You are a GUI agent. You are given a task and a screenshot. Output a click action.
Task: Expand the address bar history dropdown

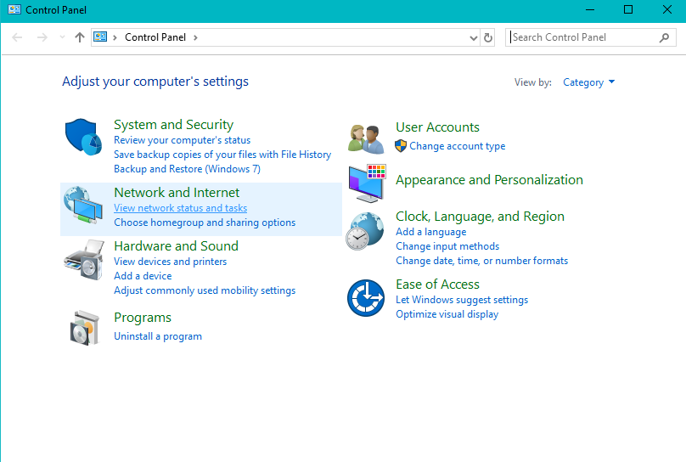pos(474,38)
